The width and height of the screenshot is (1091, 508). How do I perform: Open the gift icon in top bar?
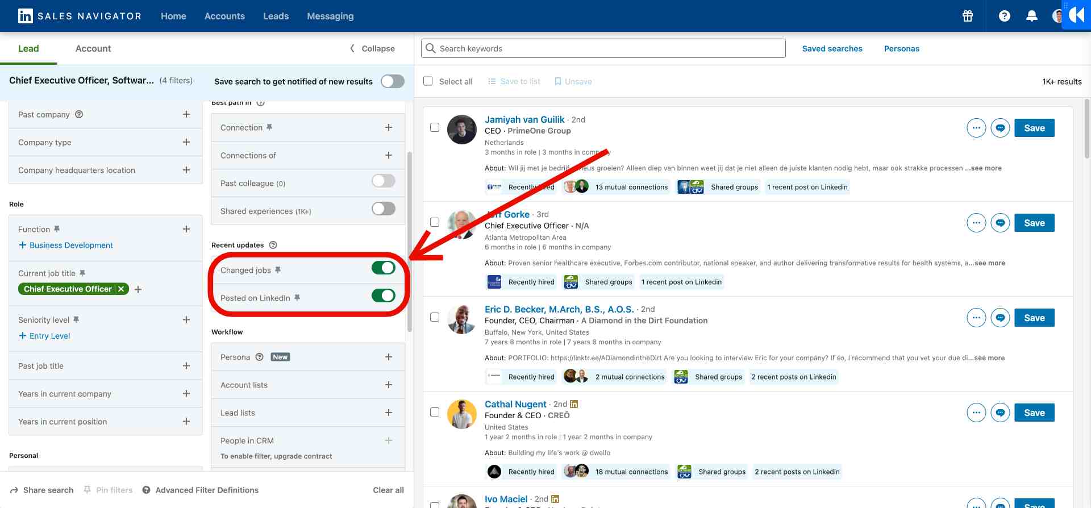(968, 16)
